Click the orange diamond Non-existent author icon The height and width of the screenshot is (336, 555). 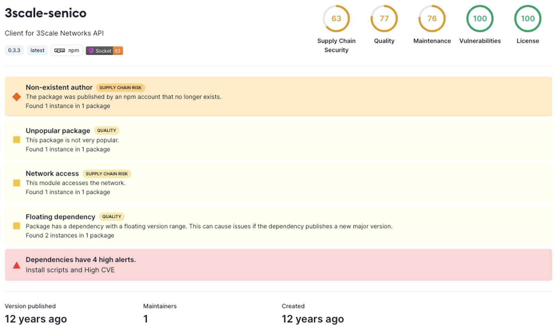point(16,97)
